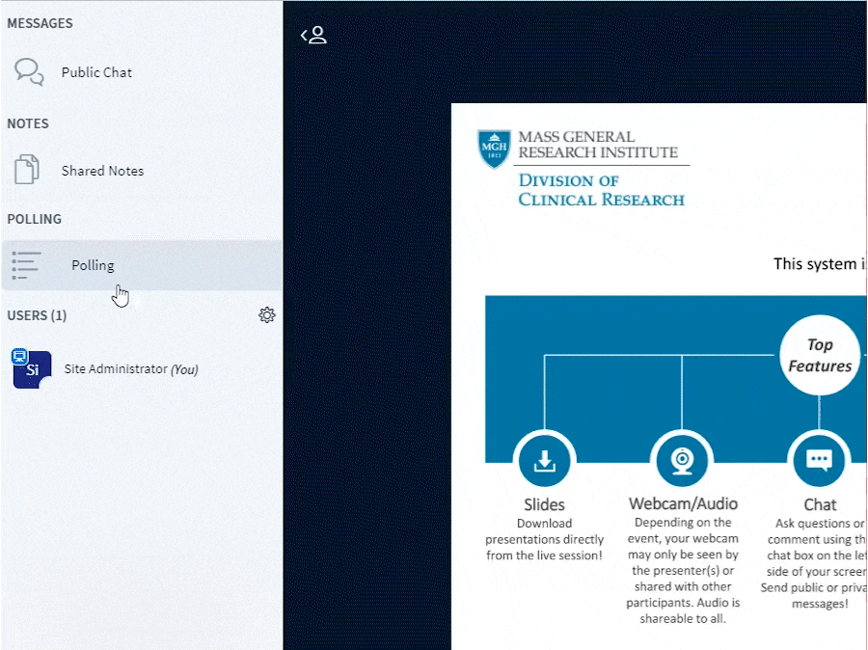Click the Mass General Research Institute title
The width and height of the screenshot is (868, 650).
pyautogui.click(x=598, y=145)
